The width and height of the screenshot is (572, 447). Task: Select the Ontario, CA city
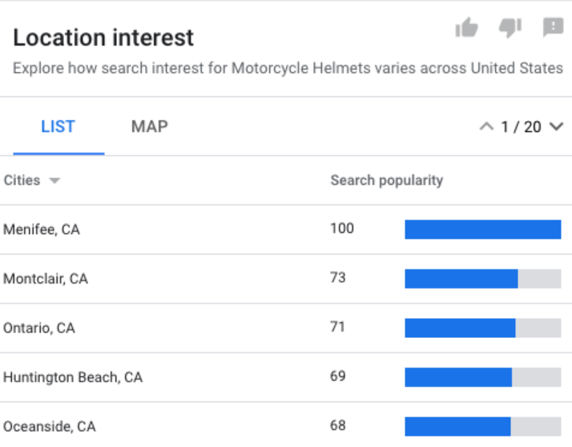(39, 328)
